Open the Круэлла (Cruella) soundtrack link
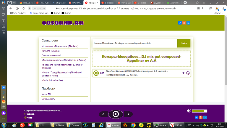The width and height of the screenshot is (227, 128). (x=51, y=51)
